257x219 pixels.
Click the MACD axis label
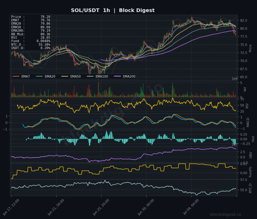248,122
